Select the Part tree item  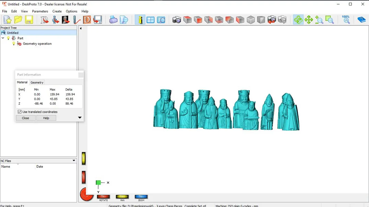(x=20, y=38)
